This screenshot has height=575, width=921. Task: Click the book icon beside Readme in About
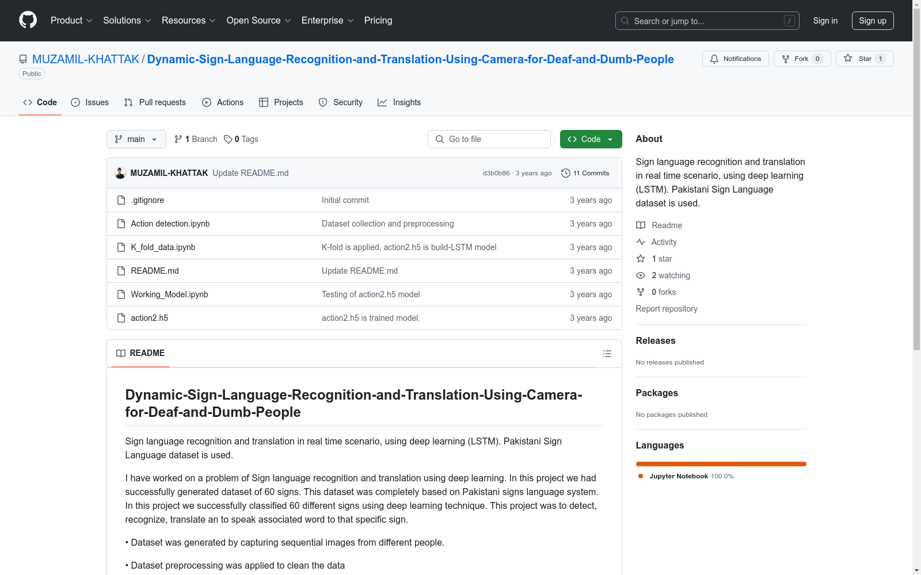pyautogui.click(x=641, y=225)
